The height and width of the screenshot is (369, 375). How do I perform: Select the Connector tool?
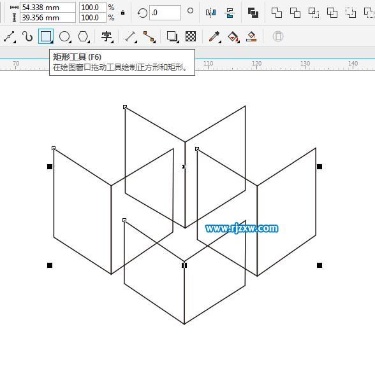149,37
